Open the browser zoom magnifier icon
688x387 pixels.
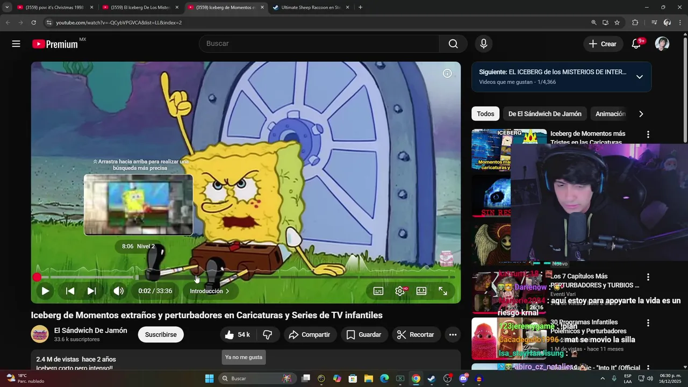(594, 23)
